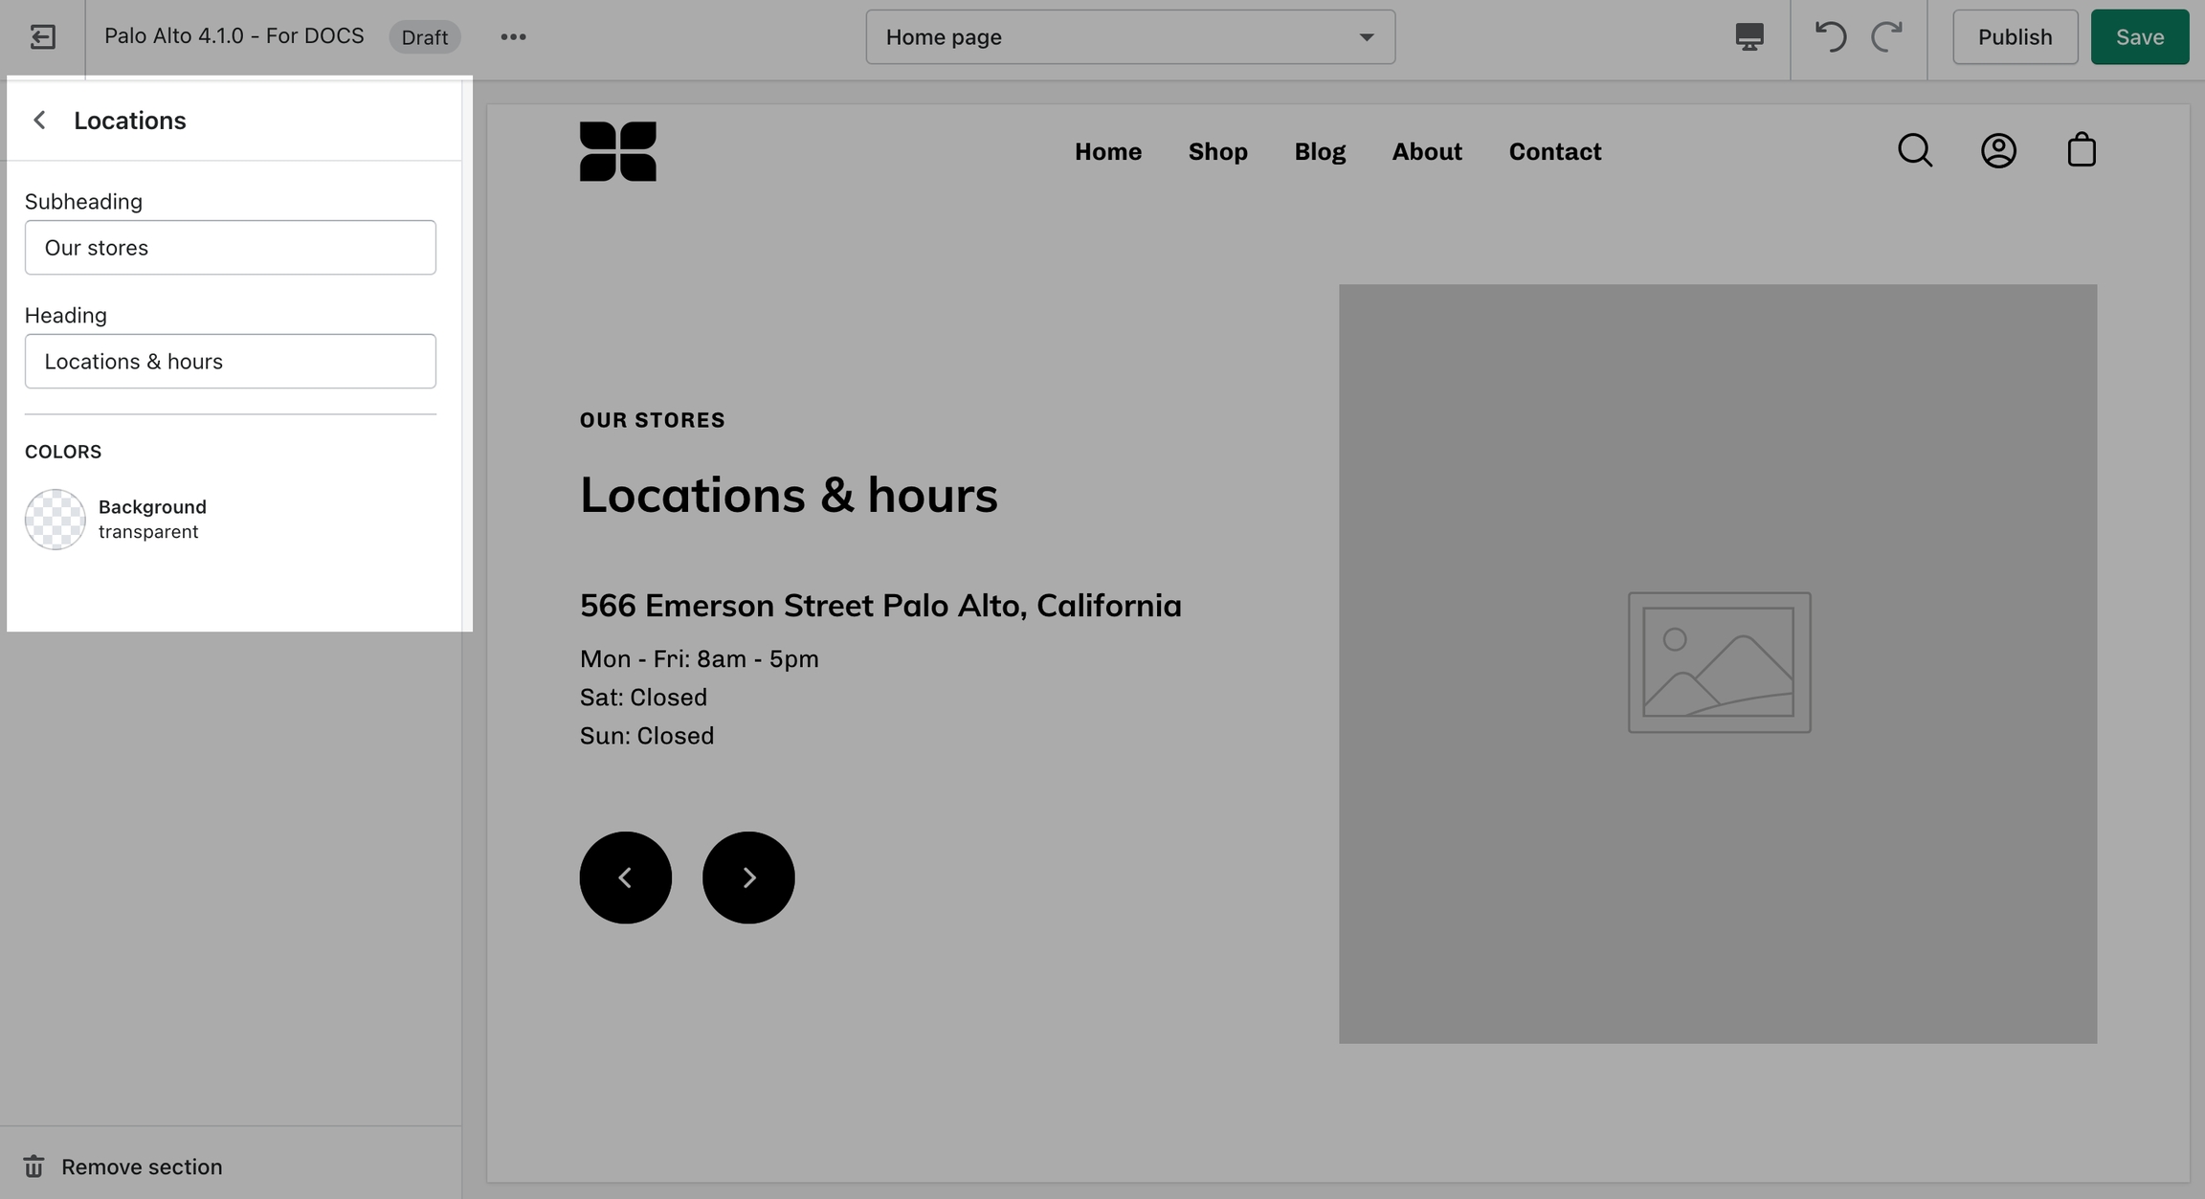Click the Sun: Closed line
This screenshot has width=2205, height=1199.
[647, 736]
